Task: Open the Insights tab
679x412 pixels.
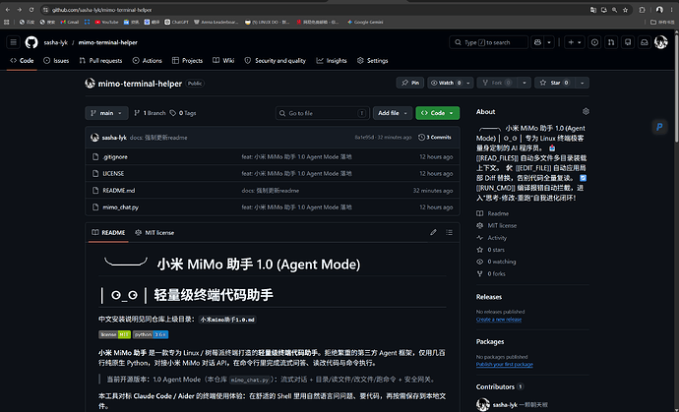Action: click(332, 61)
